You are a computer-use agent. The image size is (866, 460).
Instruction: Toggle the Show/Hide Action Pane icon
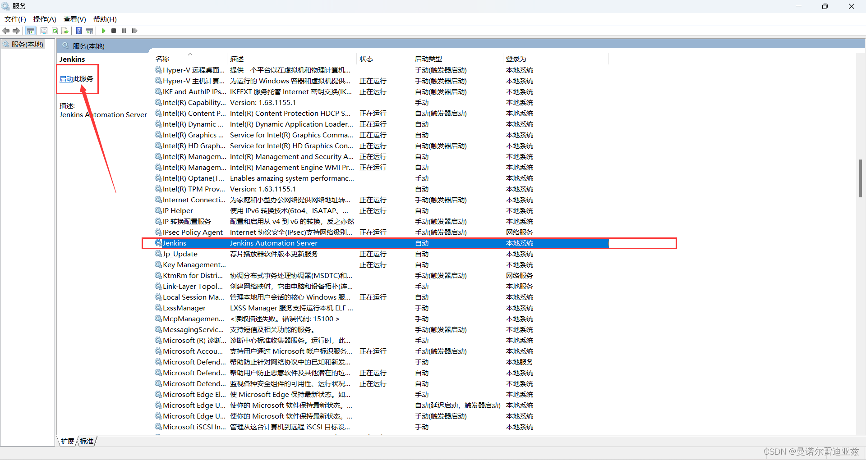pos(89,31)
